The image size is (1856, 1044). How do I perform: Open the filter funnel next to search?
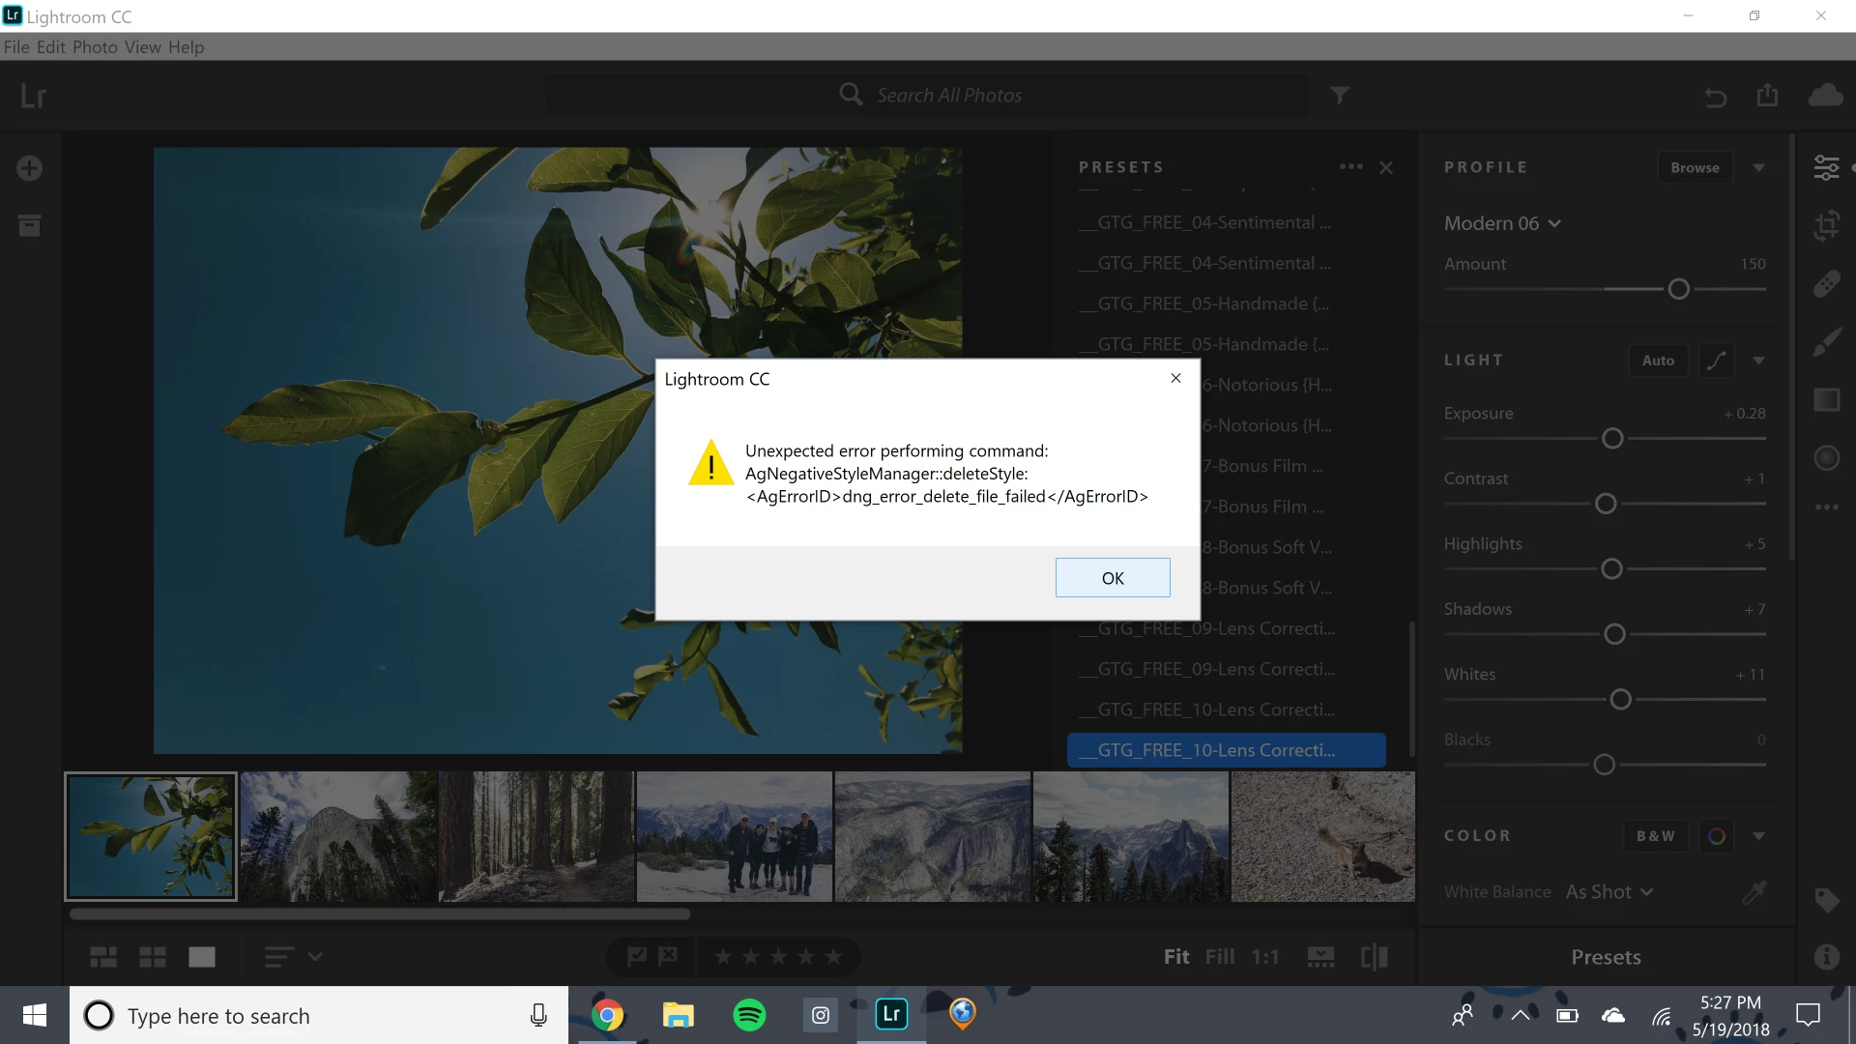[x=1339, y=95]
